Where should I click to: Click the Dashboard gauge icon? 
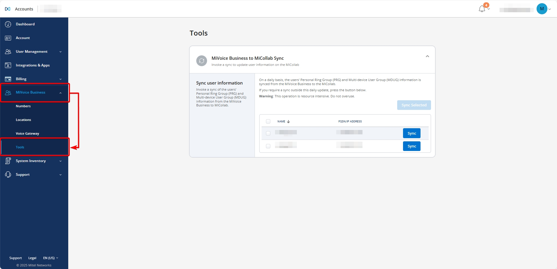8,24
